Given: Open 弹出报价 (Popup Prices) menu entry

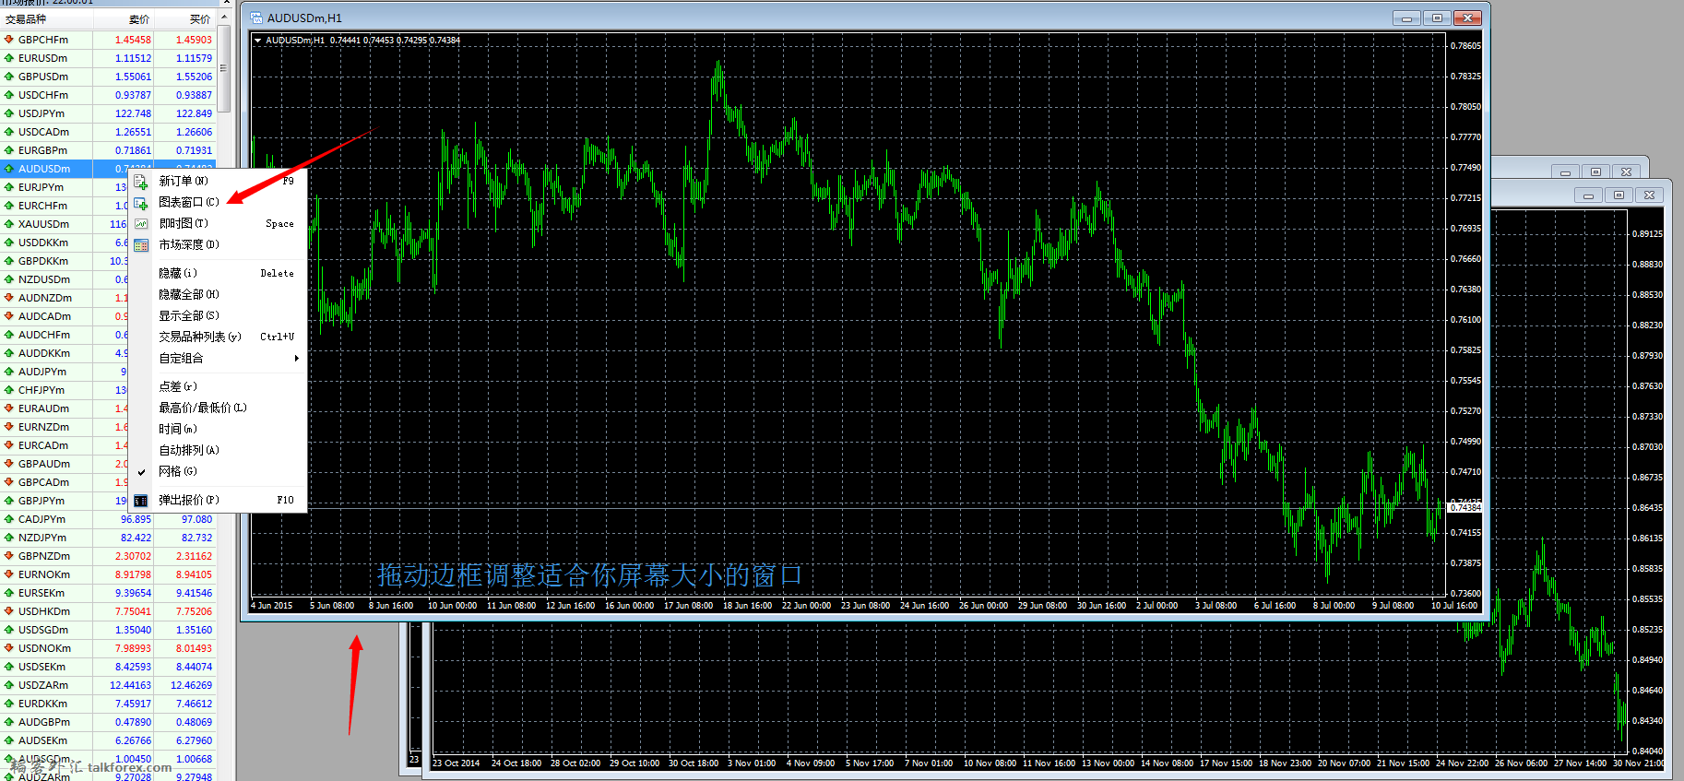Looking at the screenshot, I should coord(218,500).
